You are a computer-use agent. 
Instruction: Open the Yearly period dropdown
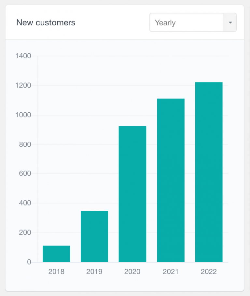tap(187, 23)
